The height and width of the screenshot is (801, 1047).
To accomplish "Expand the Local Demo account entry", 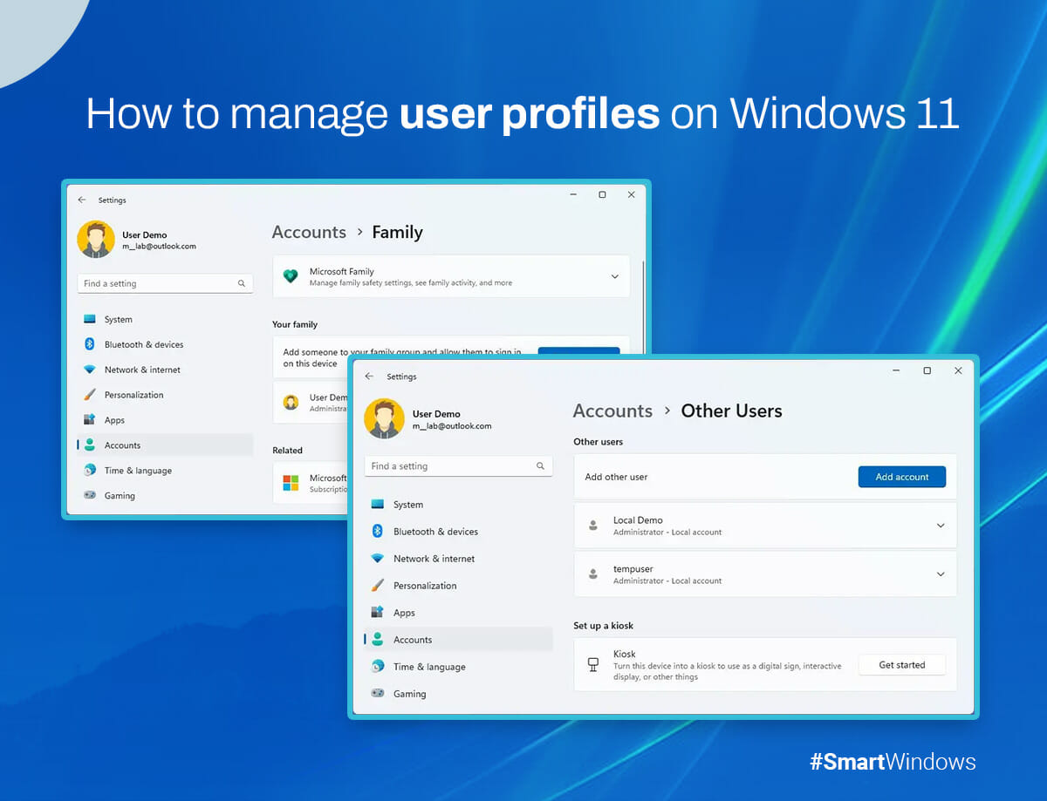I will coord(941,526).
